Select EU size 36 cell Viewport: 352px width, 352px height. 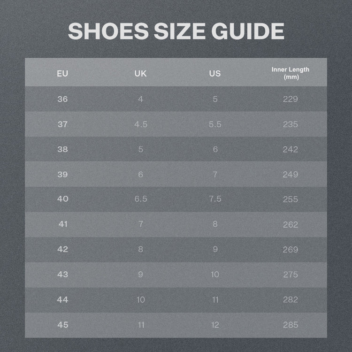coord(62,99)
